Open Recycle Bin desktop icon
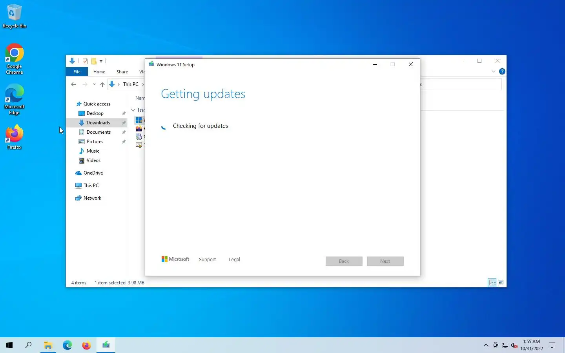The image size is (565, 353). (15, 16)
